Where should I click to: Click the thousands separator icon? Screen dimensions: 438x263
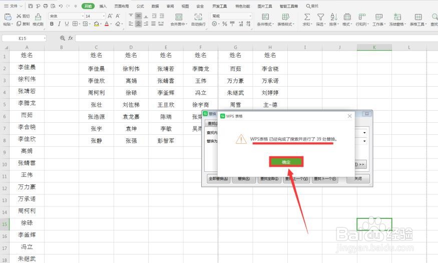coord(232,24)
